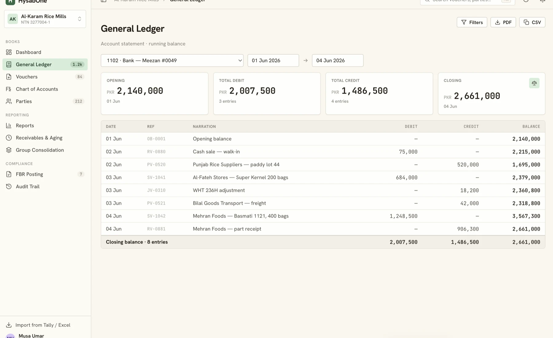Click the account dropdown chevron arrow
The image size is (553, 338).
[240, 60]
